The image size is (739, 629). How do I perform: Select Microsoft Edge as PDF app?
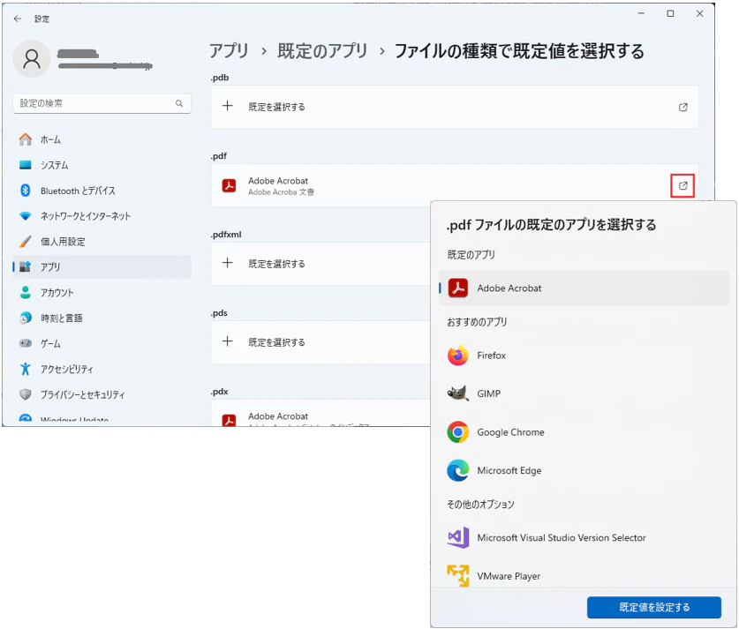pos(584,470)
